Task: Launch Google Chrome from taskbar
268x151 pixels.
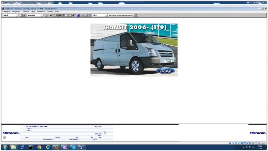Action: pyautogui.click(x=39, y=147)
